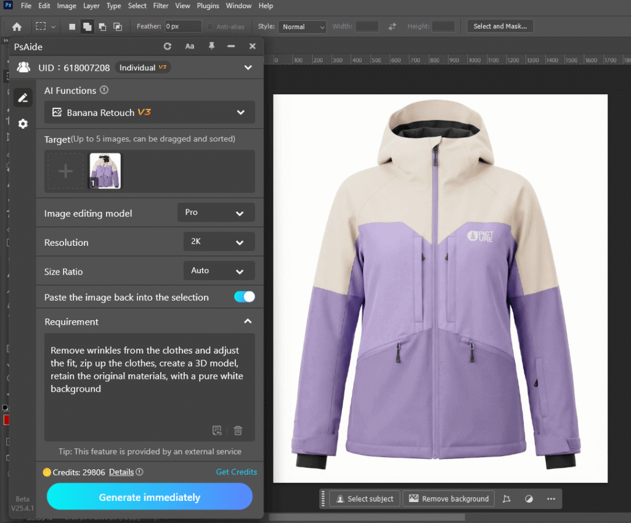Click the Remove background swatch-style button
Viewport: 631px width, 523px height.
449,499
